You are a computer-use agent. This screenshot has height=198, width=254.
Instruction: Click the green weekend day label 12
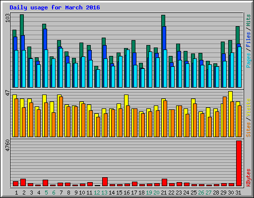tap(97, 193)
